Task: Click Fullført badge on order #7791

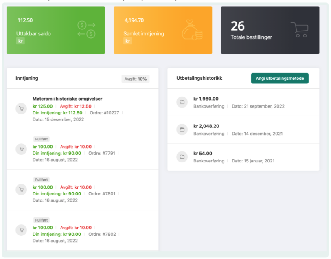Action: (x=41, y=139)
